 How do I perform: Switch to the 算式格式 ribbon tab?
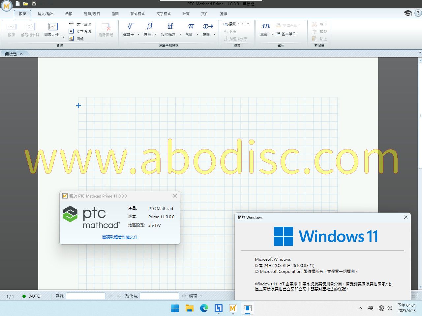click(x=137, y=14)
